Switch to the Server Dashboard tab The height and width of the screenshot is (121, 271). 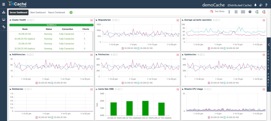click(18, 12)
